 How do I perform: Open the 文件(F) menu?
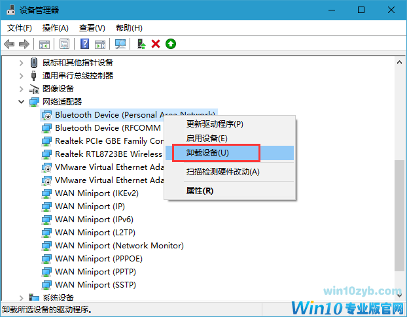click(x=19, y=28)
